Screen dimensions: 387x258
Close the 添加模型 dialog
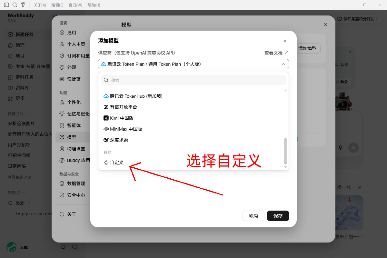(x=285, y=41)
